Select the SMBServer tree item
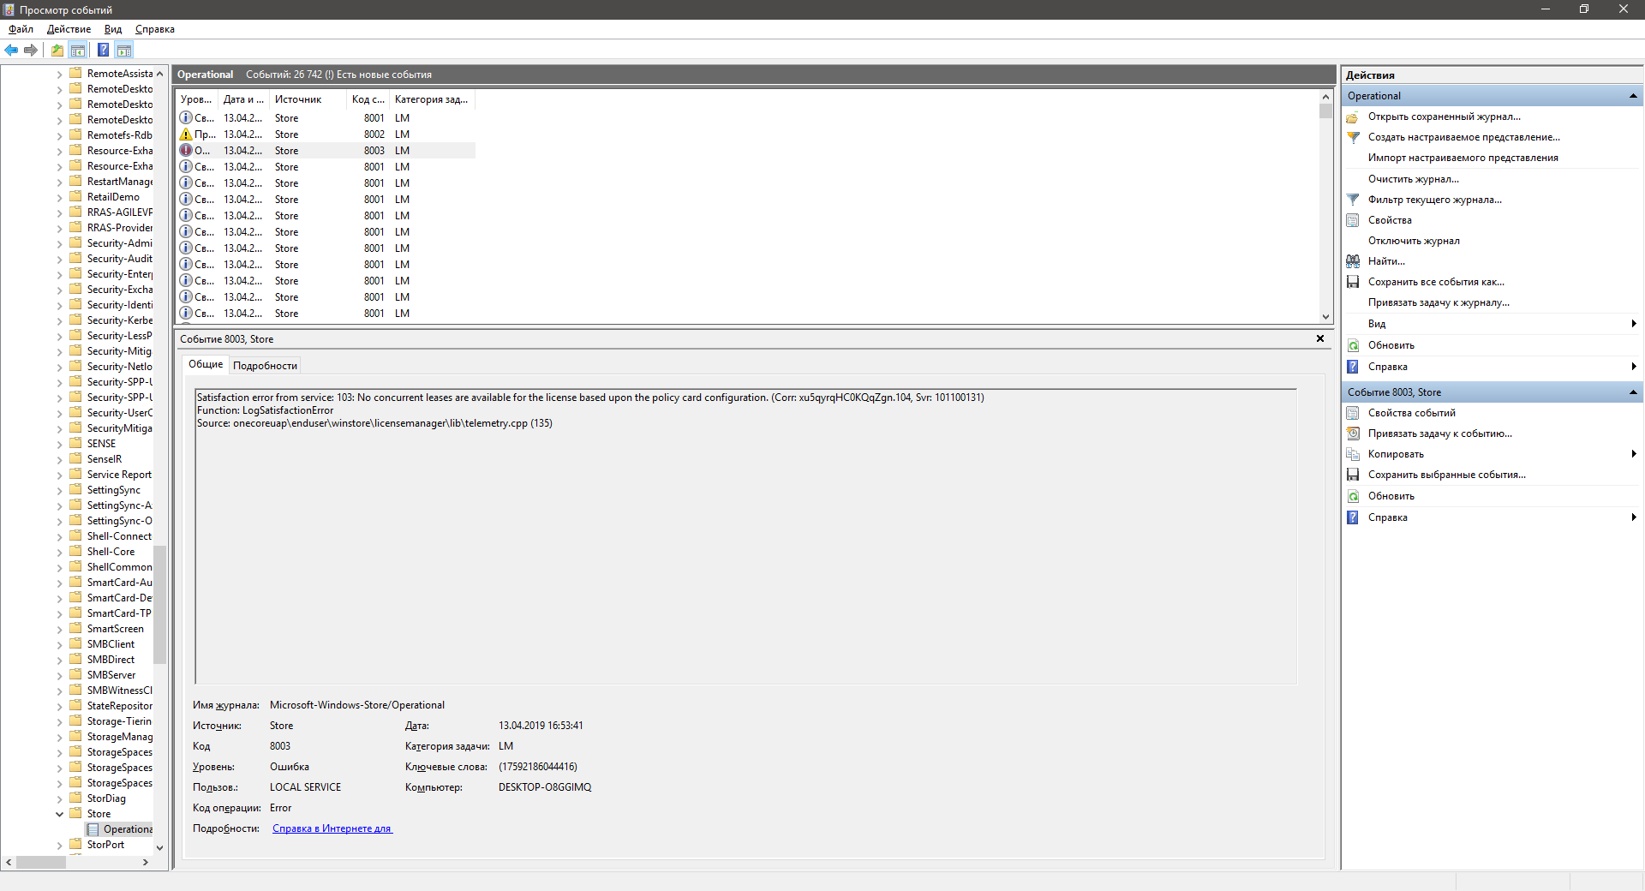1645x891 pixels. point(111,675)
